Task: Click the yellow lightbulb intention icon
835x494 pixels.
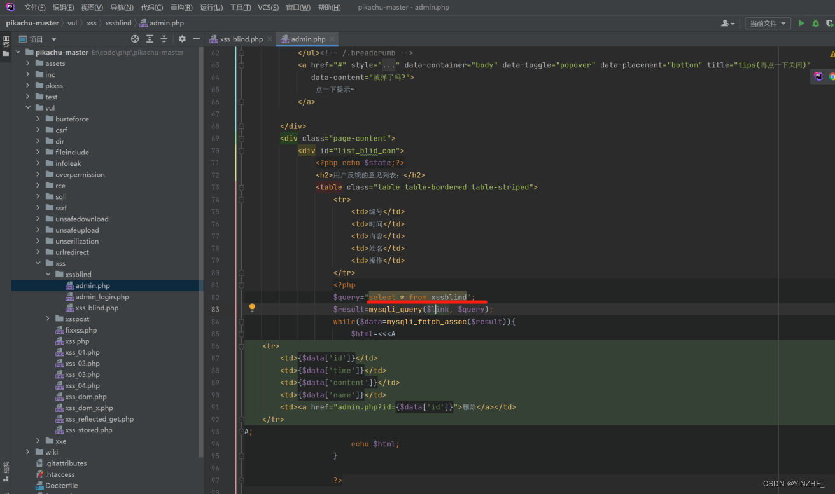Action: pos(252,308)
